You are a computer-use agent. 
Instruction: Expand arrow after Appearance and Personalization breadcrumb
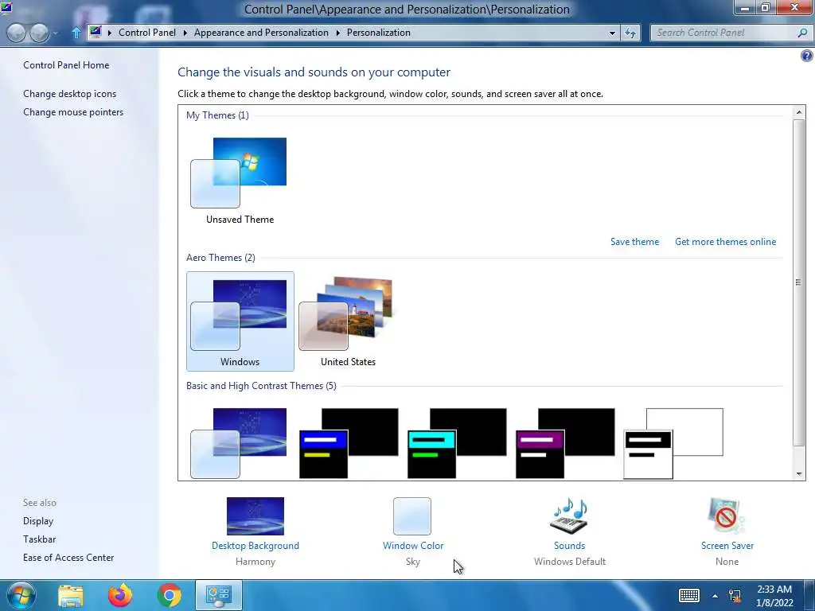[337, 33]
